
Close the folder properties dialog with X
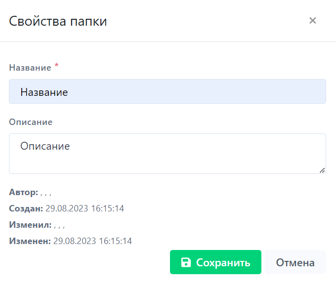(312, 21)
